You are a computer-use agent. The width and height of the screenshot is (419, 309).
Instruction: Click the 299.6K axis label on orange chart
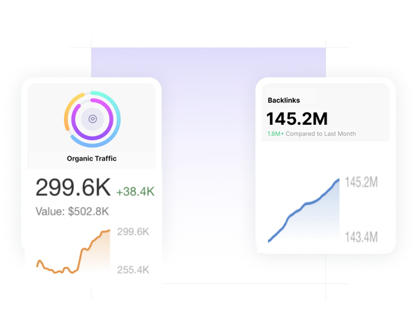tap(133, 231)
